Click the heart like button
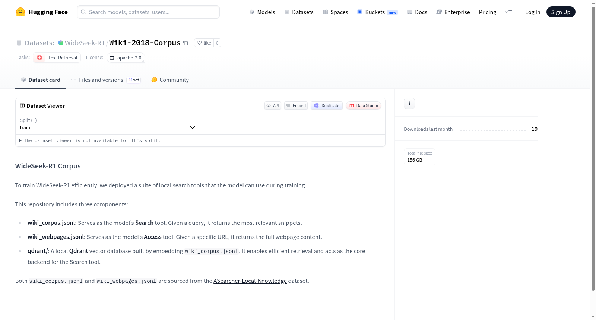This screenshot has width=596, height=320. click(x=204, y=43)
